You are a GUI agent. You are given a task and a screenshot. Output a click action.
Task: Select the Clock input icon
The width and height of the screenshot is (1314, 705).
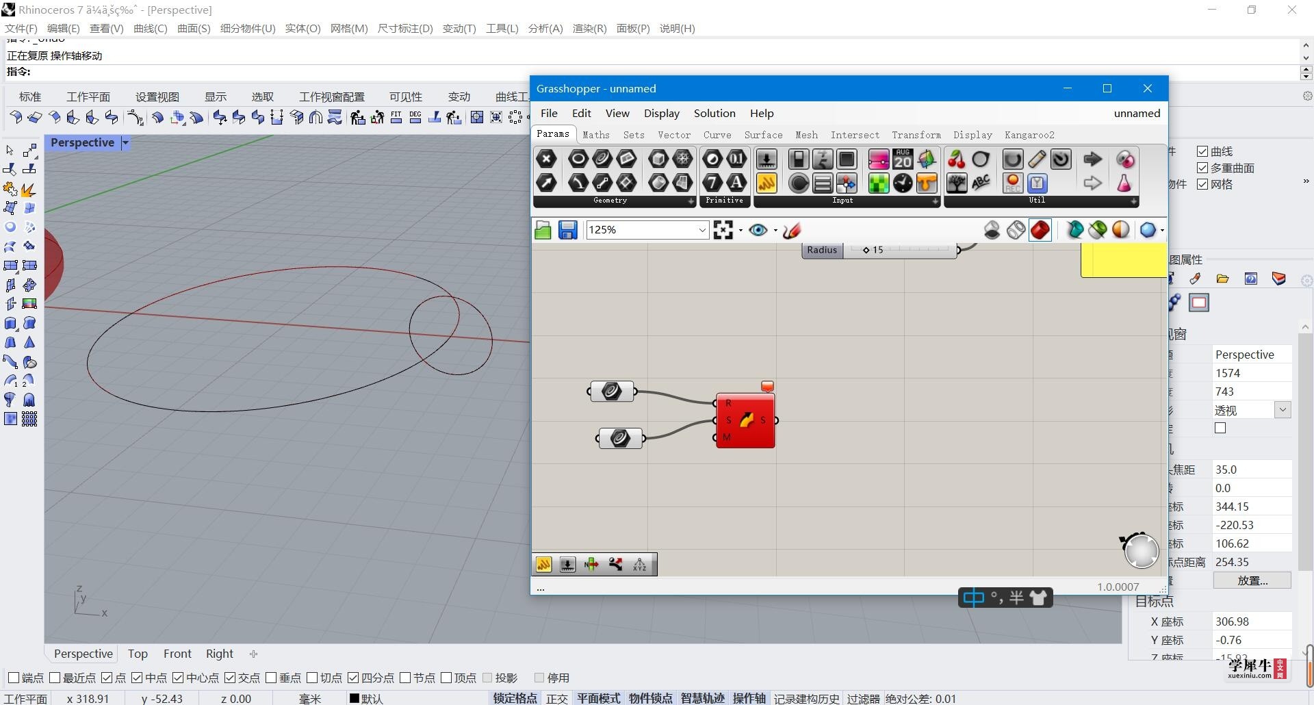point(903,183)
